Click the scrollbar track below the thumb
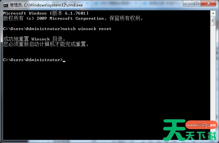The width and height of the screenshot is (219, 143). click(x=213, y=82)
